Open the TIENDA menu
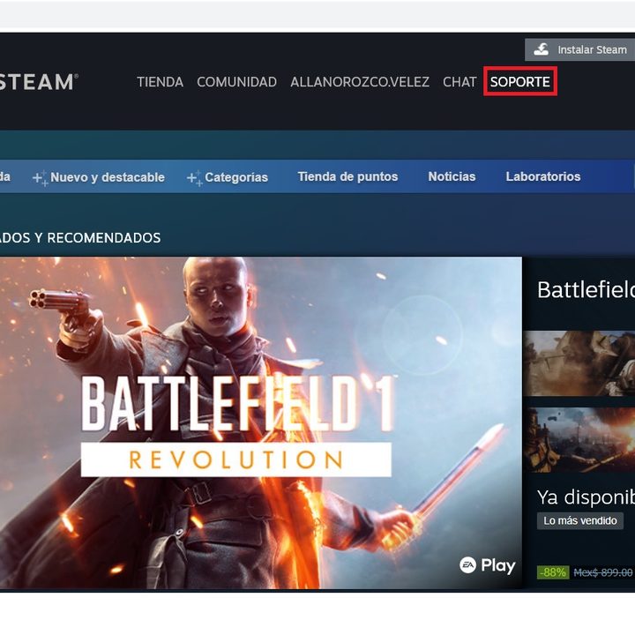 coord(160,82)
